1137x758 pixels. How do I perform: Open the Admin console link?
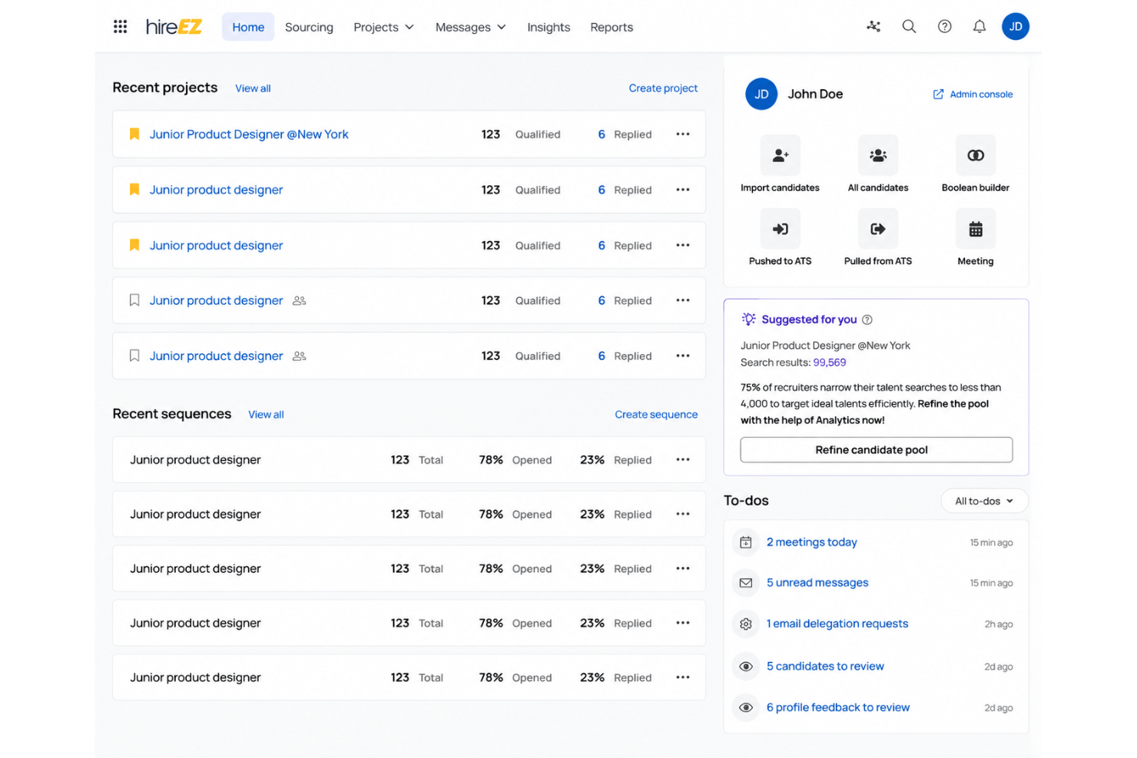pyautogui.click(x=973, y=94)
